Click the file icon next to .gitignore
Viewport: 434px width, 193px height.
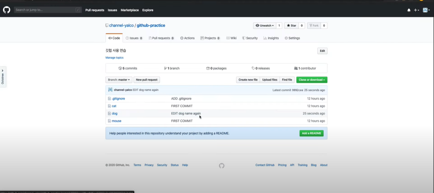click(x=109, y=99)
